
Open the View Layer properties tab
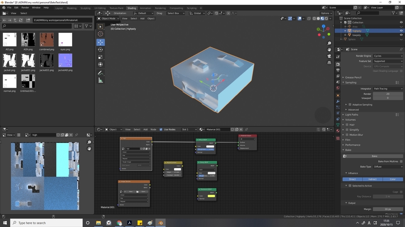coord(338,76)
